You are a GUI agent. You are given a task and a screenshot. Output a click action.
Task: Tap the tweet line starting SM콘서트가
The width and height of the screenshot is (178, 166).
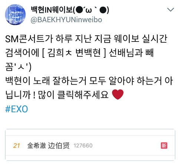pyautogui.click(x=86, y=39)
